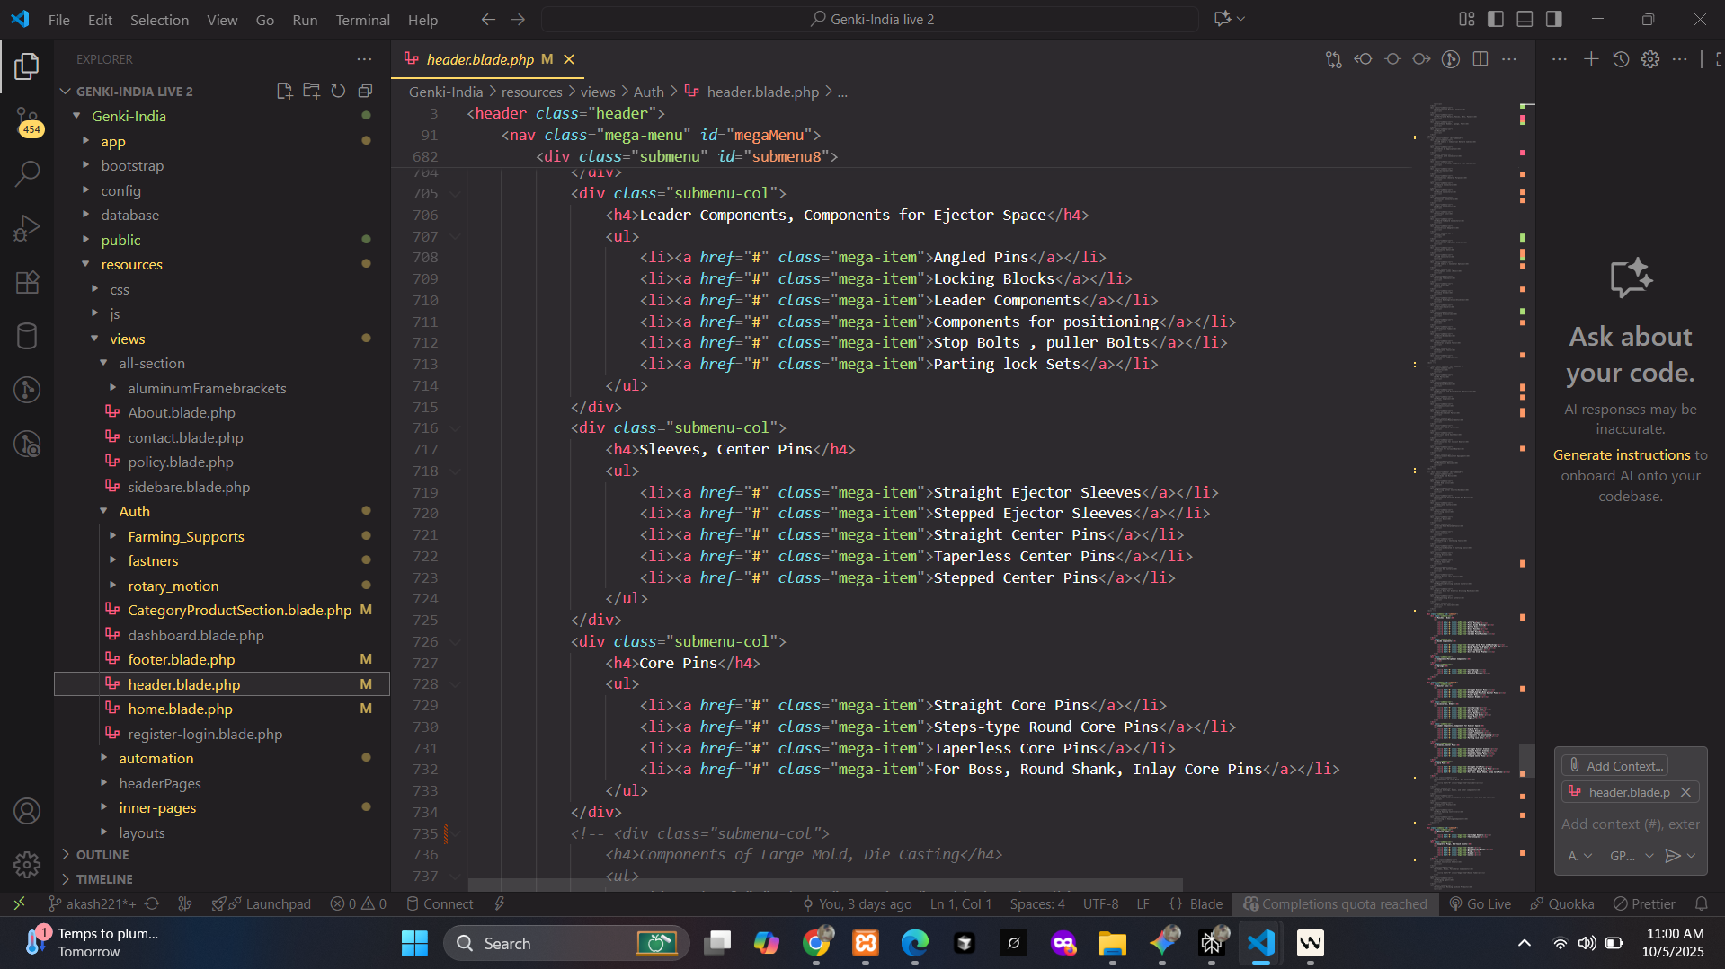
Task: Toggle the Primary Side Bar layout button
Action: coord(1496,19)
